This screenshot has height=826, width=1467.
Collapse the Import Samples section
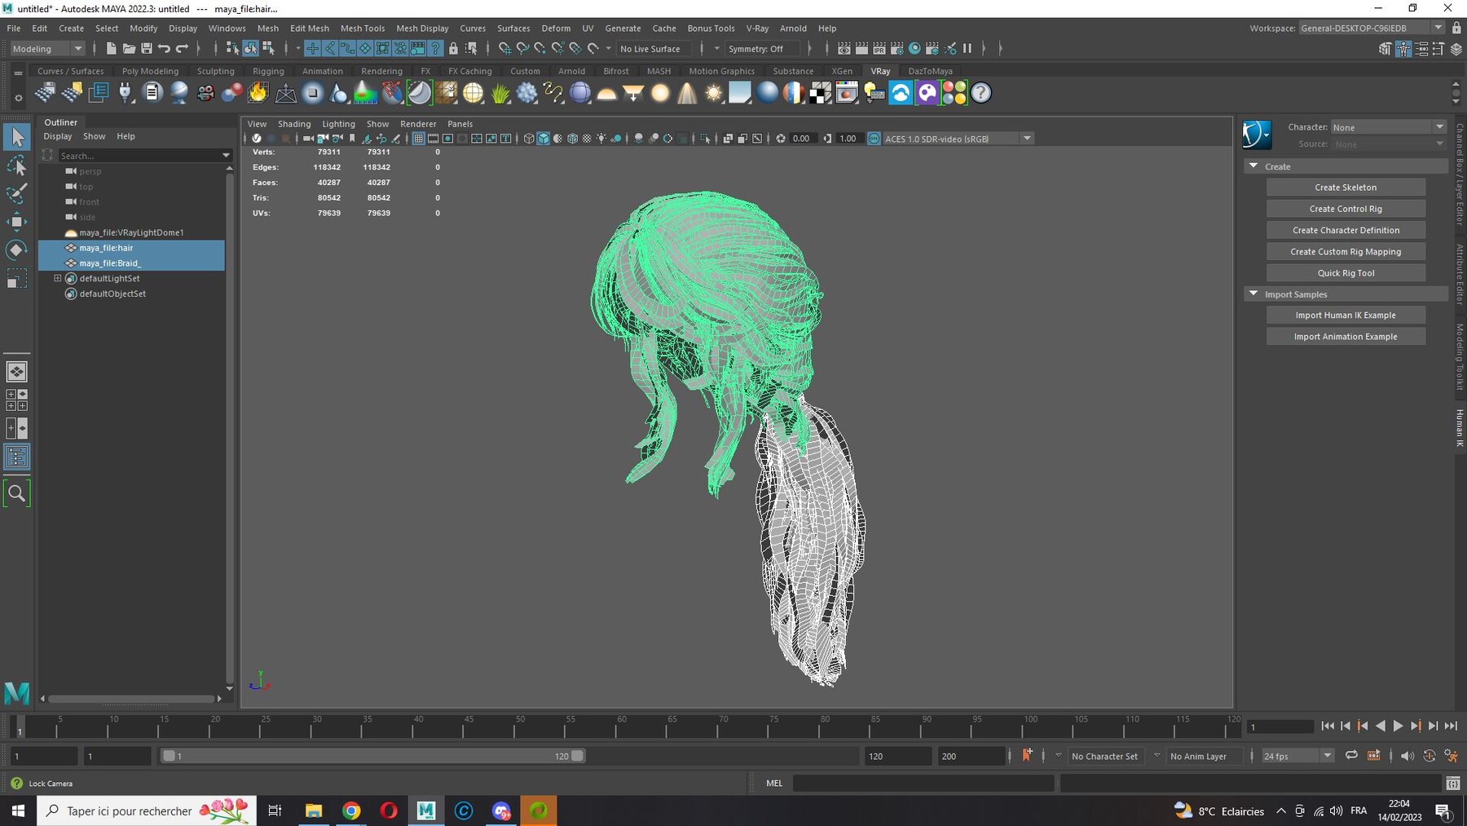[1253, 294]
